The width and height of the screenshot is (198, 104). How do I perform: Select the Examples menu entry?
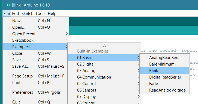(36, 47)
